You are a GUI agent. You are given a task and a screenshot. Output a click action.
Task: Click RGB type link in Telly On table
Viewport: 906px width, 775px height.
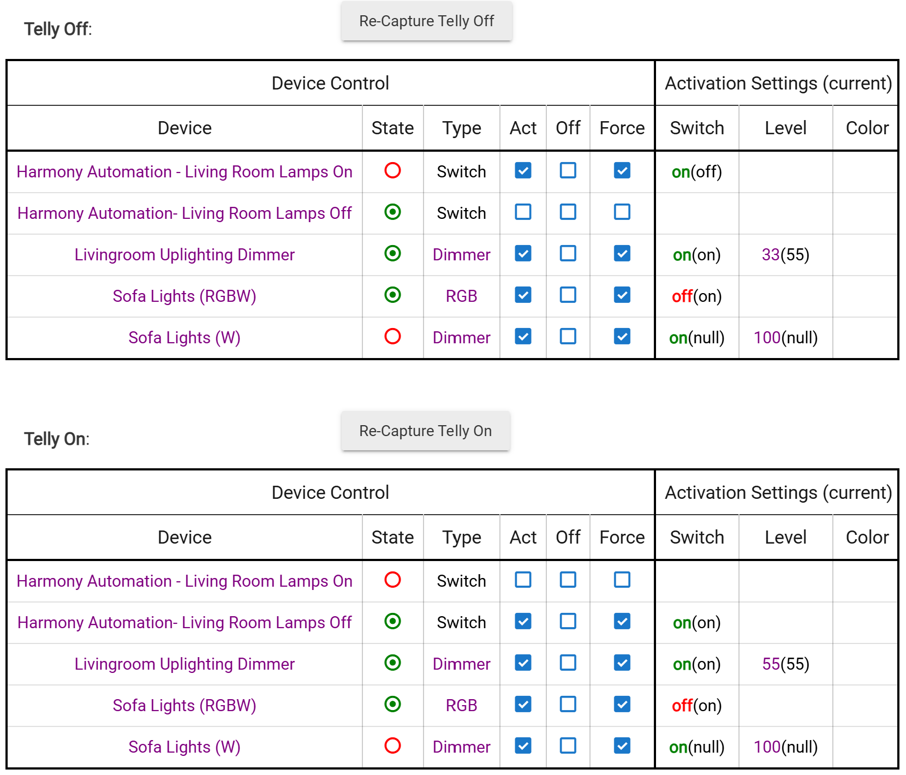click(x=461, y=706)
